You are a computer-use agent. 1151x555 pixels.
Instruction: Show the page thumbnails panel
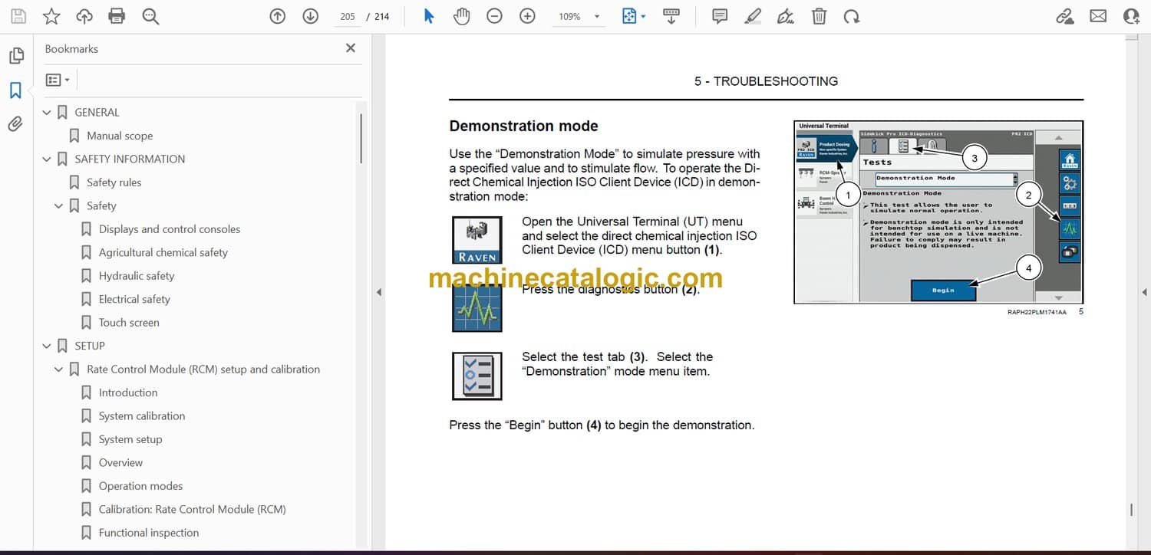[x=15, y=56]
